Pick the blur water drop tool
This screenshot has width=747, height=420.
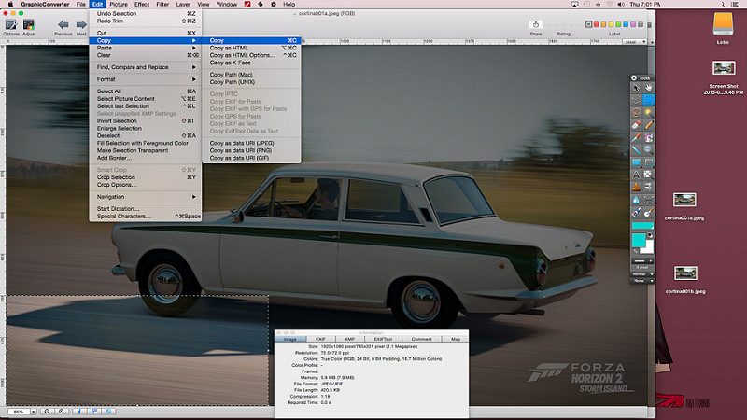[636, 200]
